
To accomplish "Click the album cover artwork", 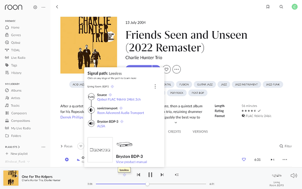I will point(88,45).
